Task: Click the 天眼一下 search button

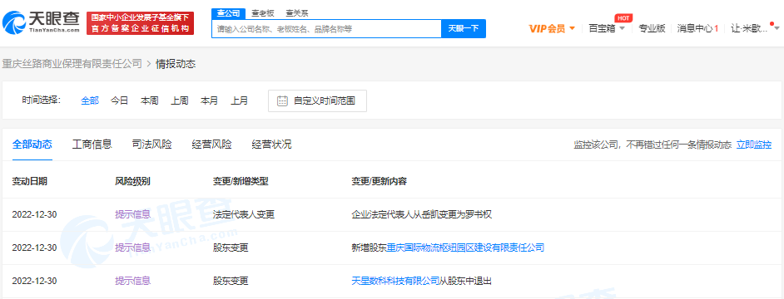Action: (x=463, y=29)
